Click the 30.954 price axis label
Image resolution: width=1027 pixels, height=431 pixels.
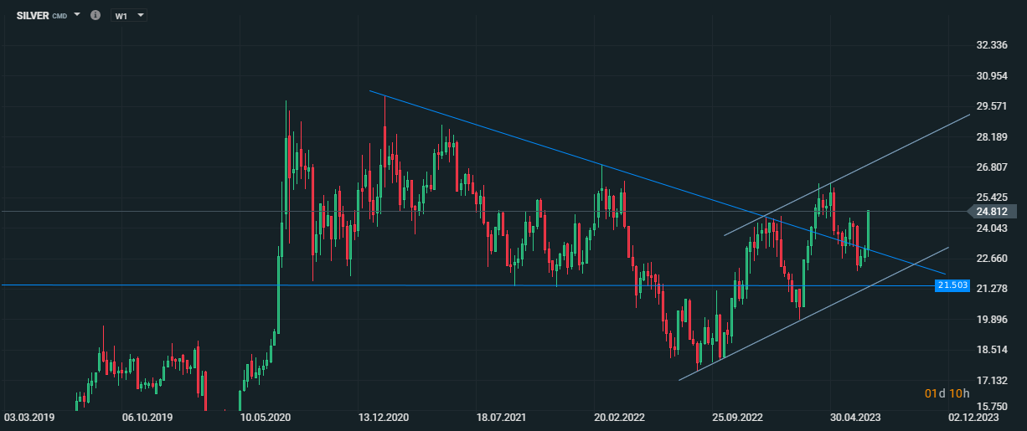[991, 76]
